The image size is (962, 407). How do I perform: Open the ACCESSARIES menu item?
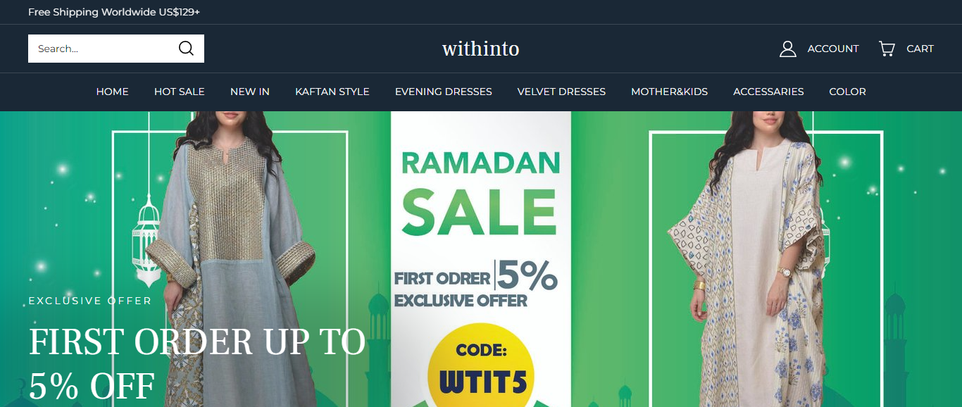[x=768, y=92]
